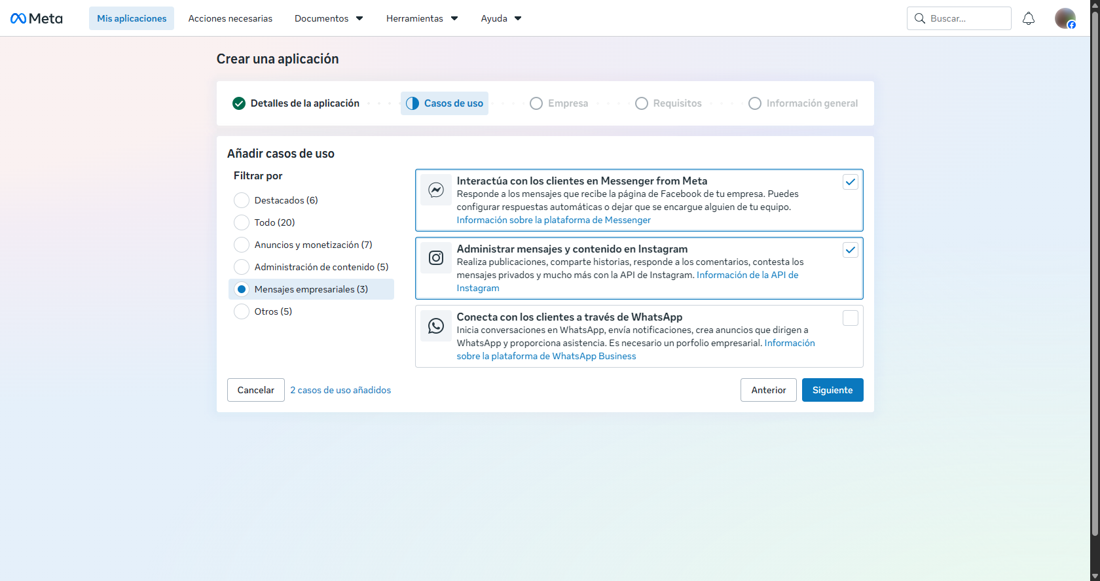Click the Cancelar button

click(256, 390)
